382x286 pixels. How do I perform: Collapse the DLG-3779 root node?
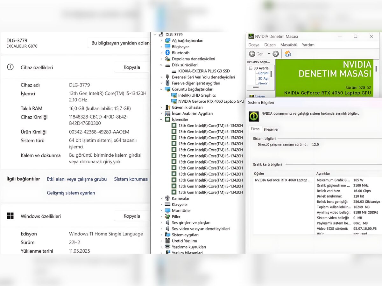pos(155,34)
